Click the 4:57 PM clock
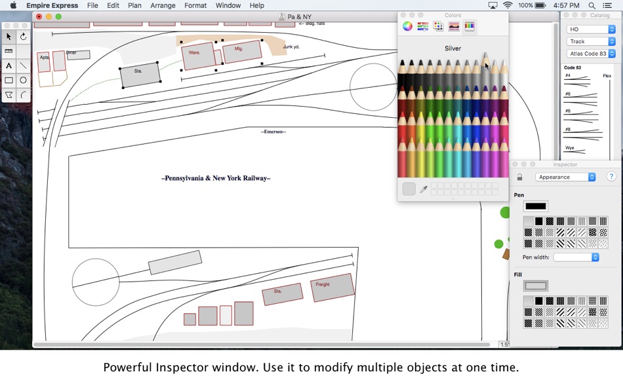Screen dimensions: 623x389 pyautogui.click(x=566, y=5)
